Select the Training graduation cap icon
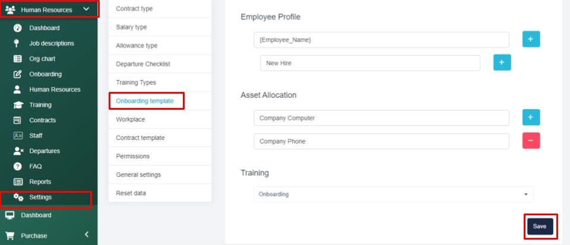 pyautogui.click(x=17, y=105)
